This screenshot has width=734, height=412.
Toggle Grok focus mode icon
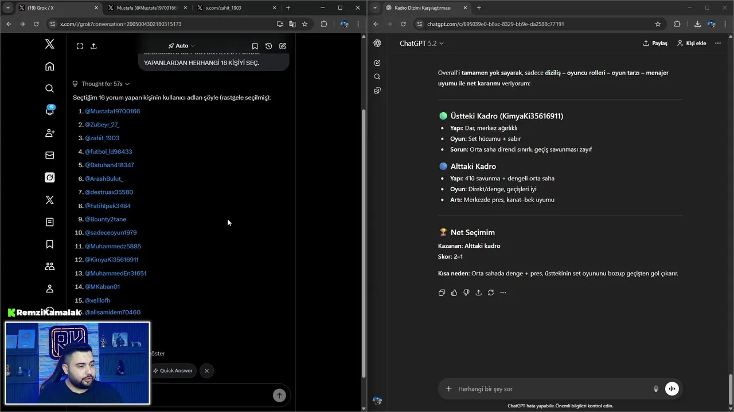(x=80, y=46)
